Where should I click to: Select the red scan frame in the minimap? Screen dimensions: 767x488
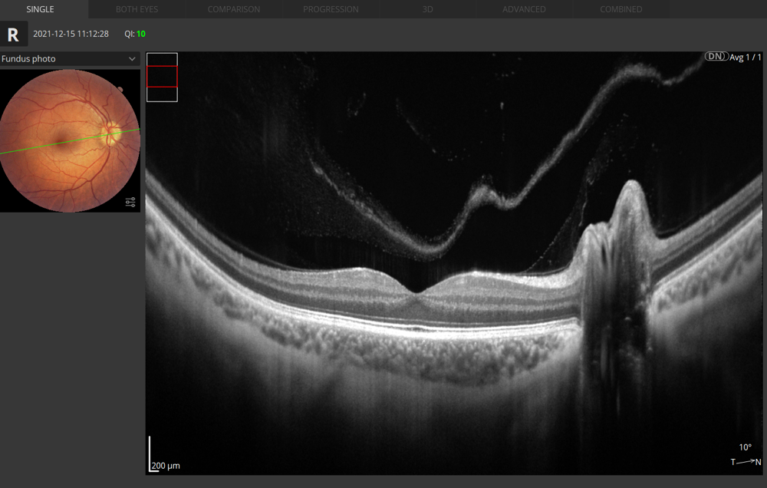[x=162, y=77]
